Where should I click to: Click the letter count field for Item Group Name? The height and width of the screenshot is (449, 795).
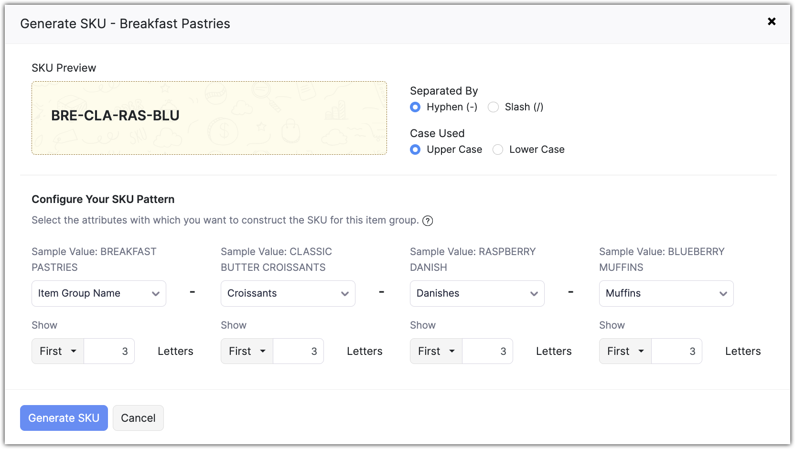tap(109, 351)
